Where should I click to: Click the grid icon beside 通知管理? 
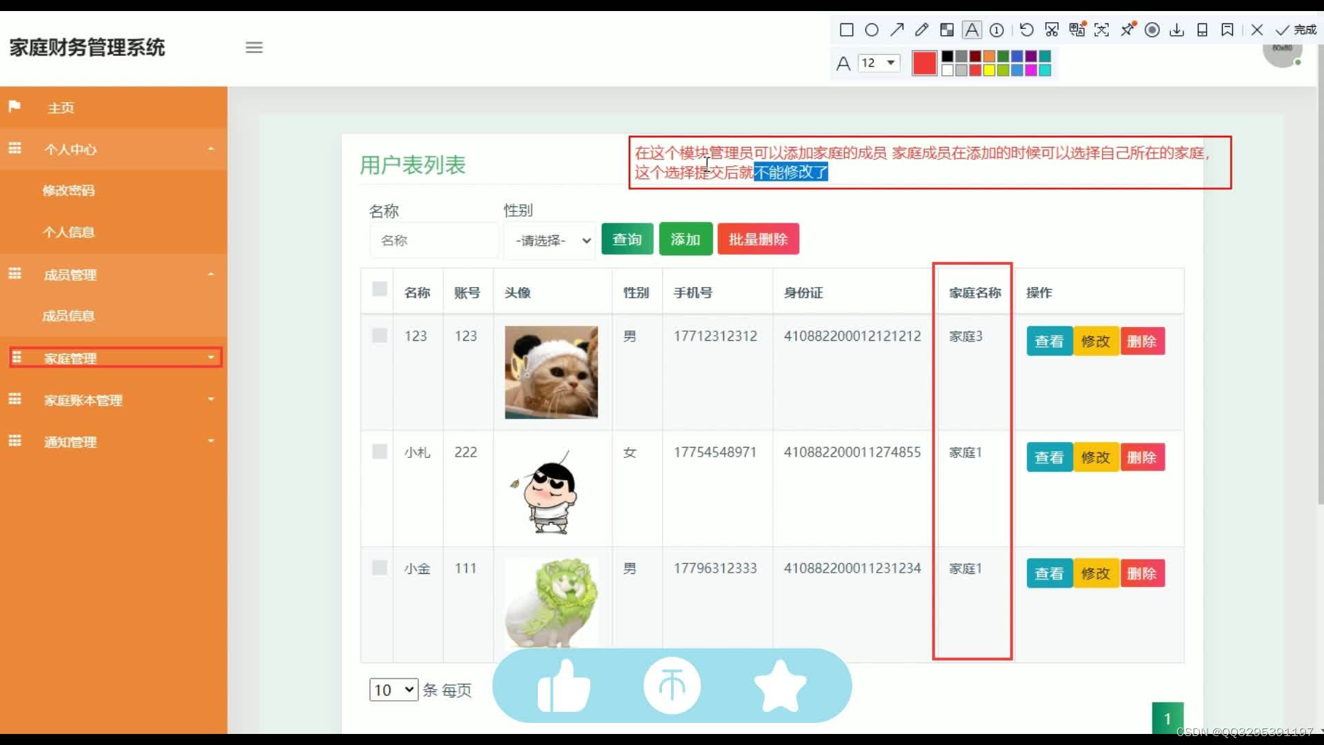pos(14,441)
